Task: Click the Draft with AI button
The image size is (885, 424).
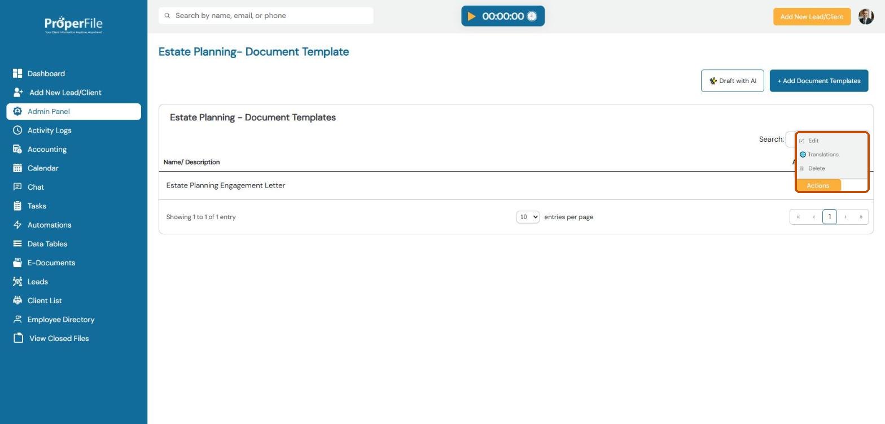Action: 733,81
